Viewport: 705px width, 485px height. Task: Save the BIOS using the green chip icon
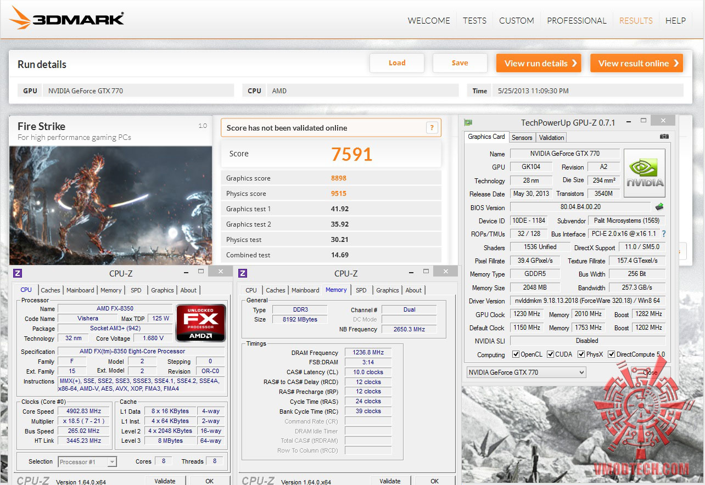tap(659, 207)
